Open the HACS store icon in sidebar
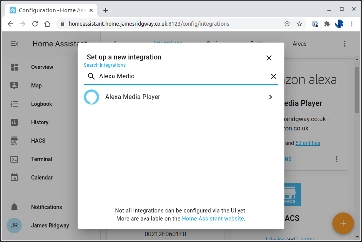Image resolution: width=362 pixels, height=242 pixels. tap(14, 141)
